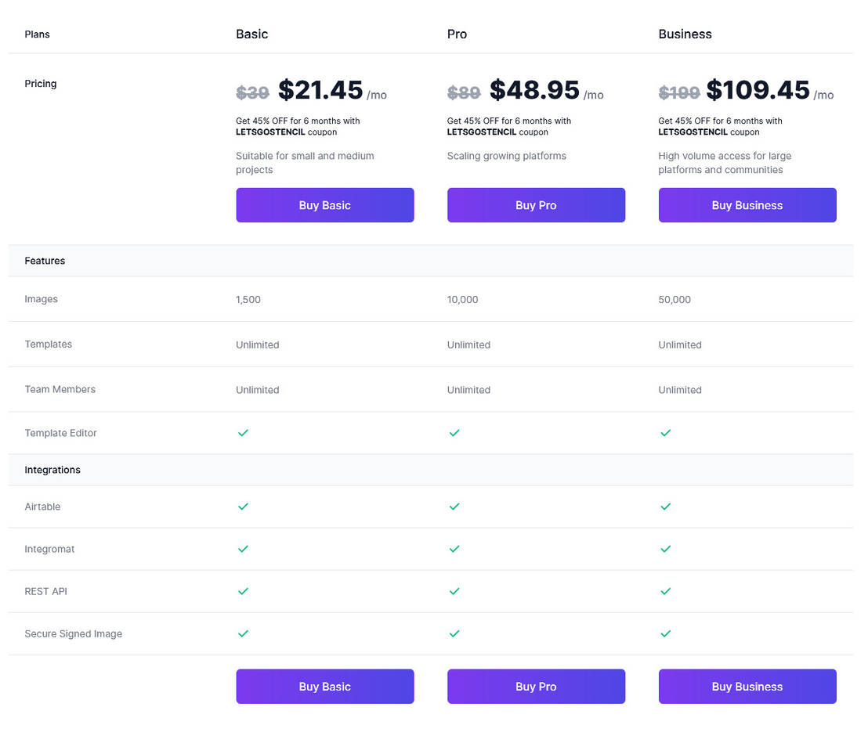Click the Airtable checkmark under Business
Viewport: 868px width, 754px height.
pos(665,507)
